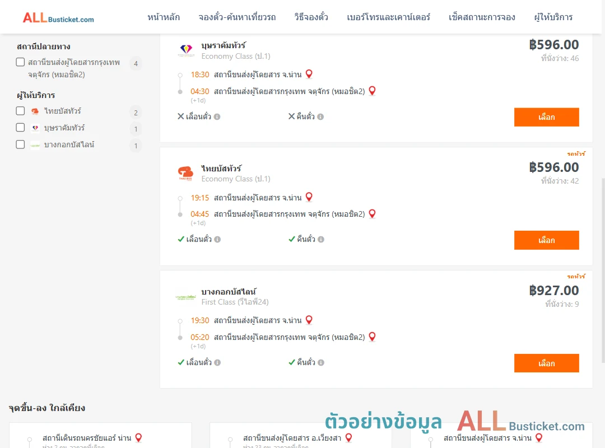Select the 19:15 ไทยบัสทัวร์ trip with เลือก
Image resolution: width=605 pixels, height=448 pixels.
tap(546, 240)
